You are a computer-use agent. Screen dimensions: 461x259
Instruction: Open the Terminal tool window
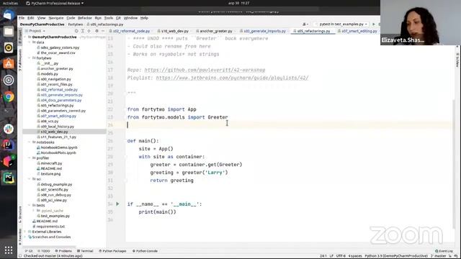85,251
